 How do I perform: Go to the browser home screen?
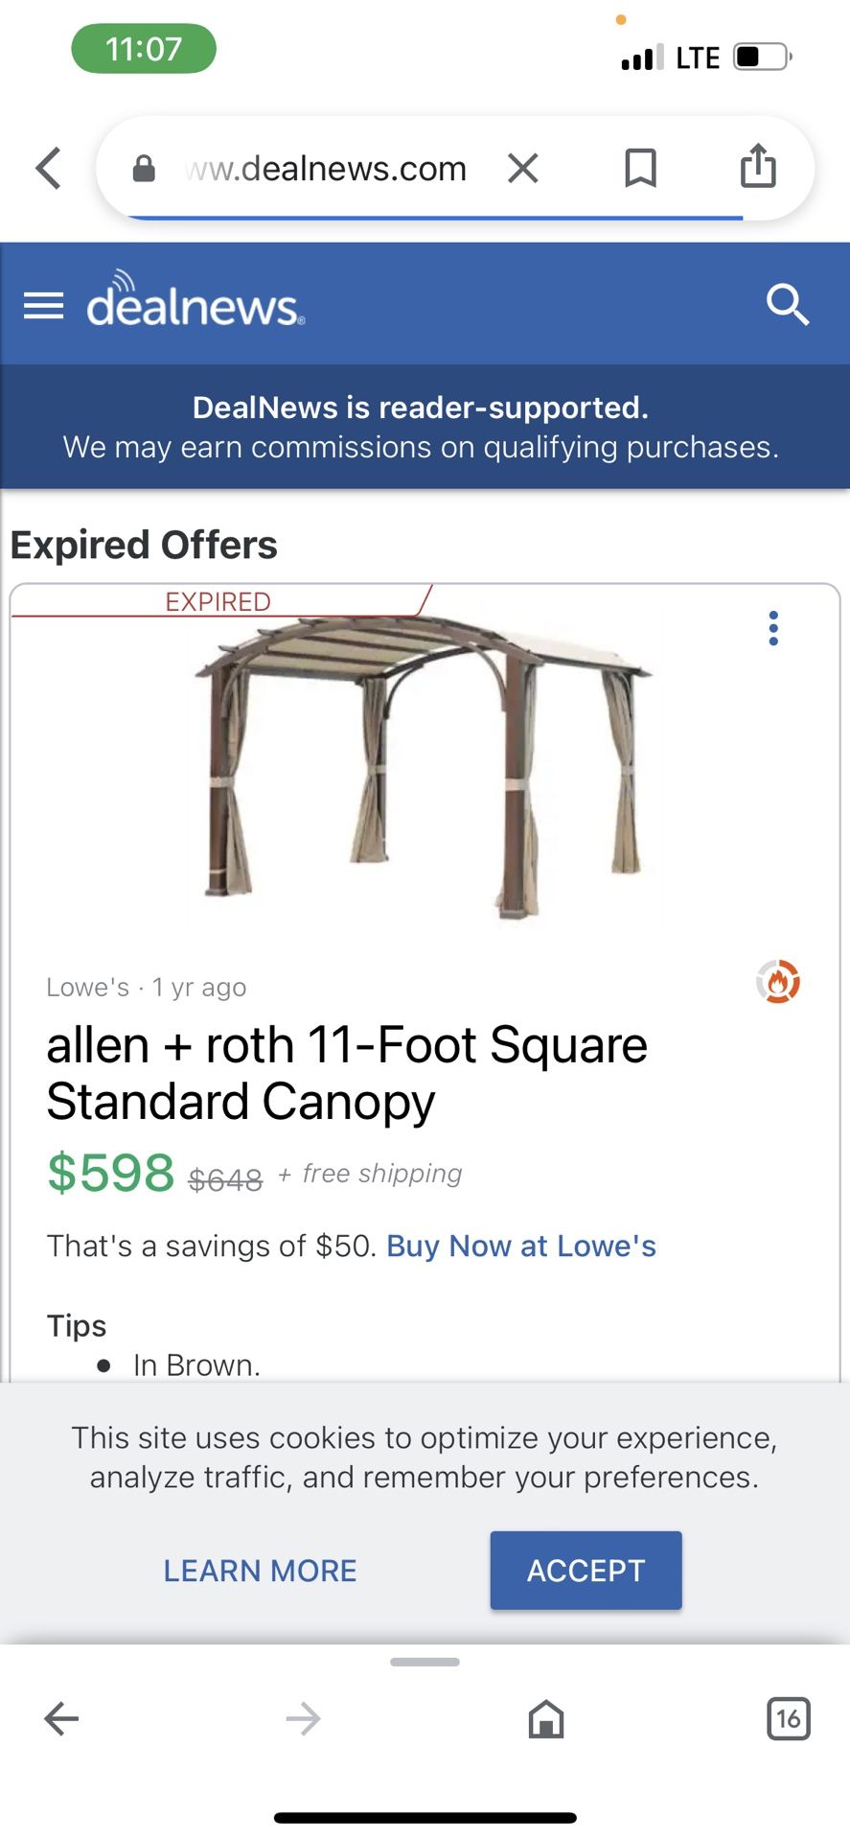click(x=545, y=1719)
